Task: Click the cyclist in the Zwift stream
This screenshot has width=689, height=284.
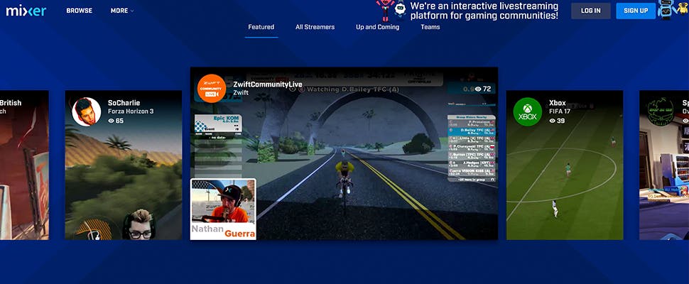Action: [344, 180]
